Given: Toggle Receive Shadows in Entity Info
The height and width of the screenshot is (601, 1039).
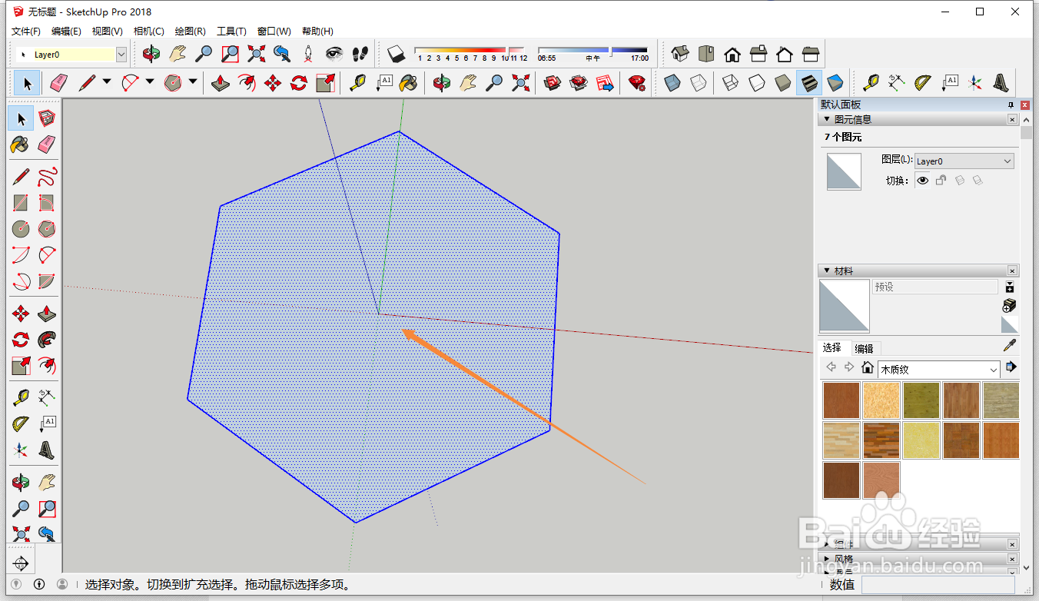Looking at the screenshot, I should coord(978,181).
